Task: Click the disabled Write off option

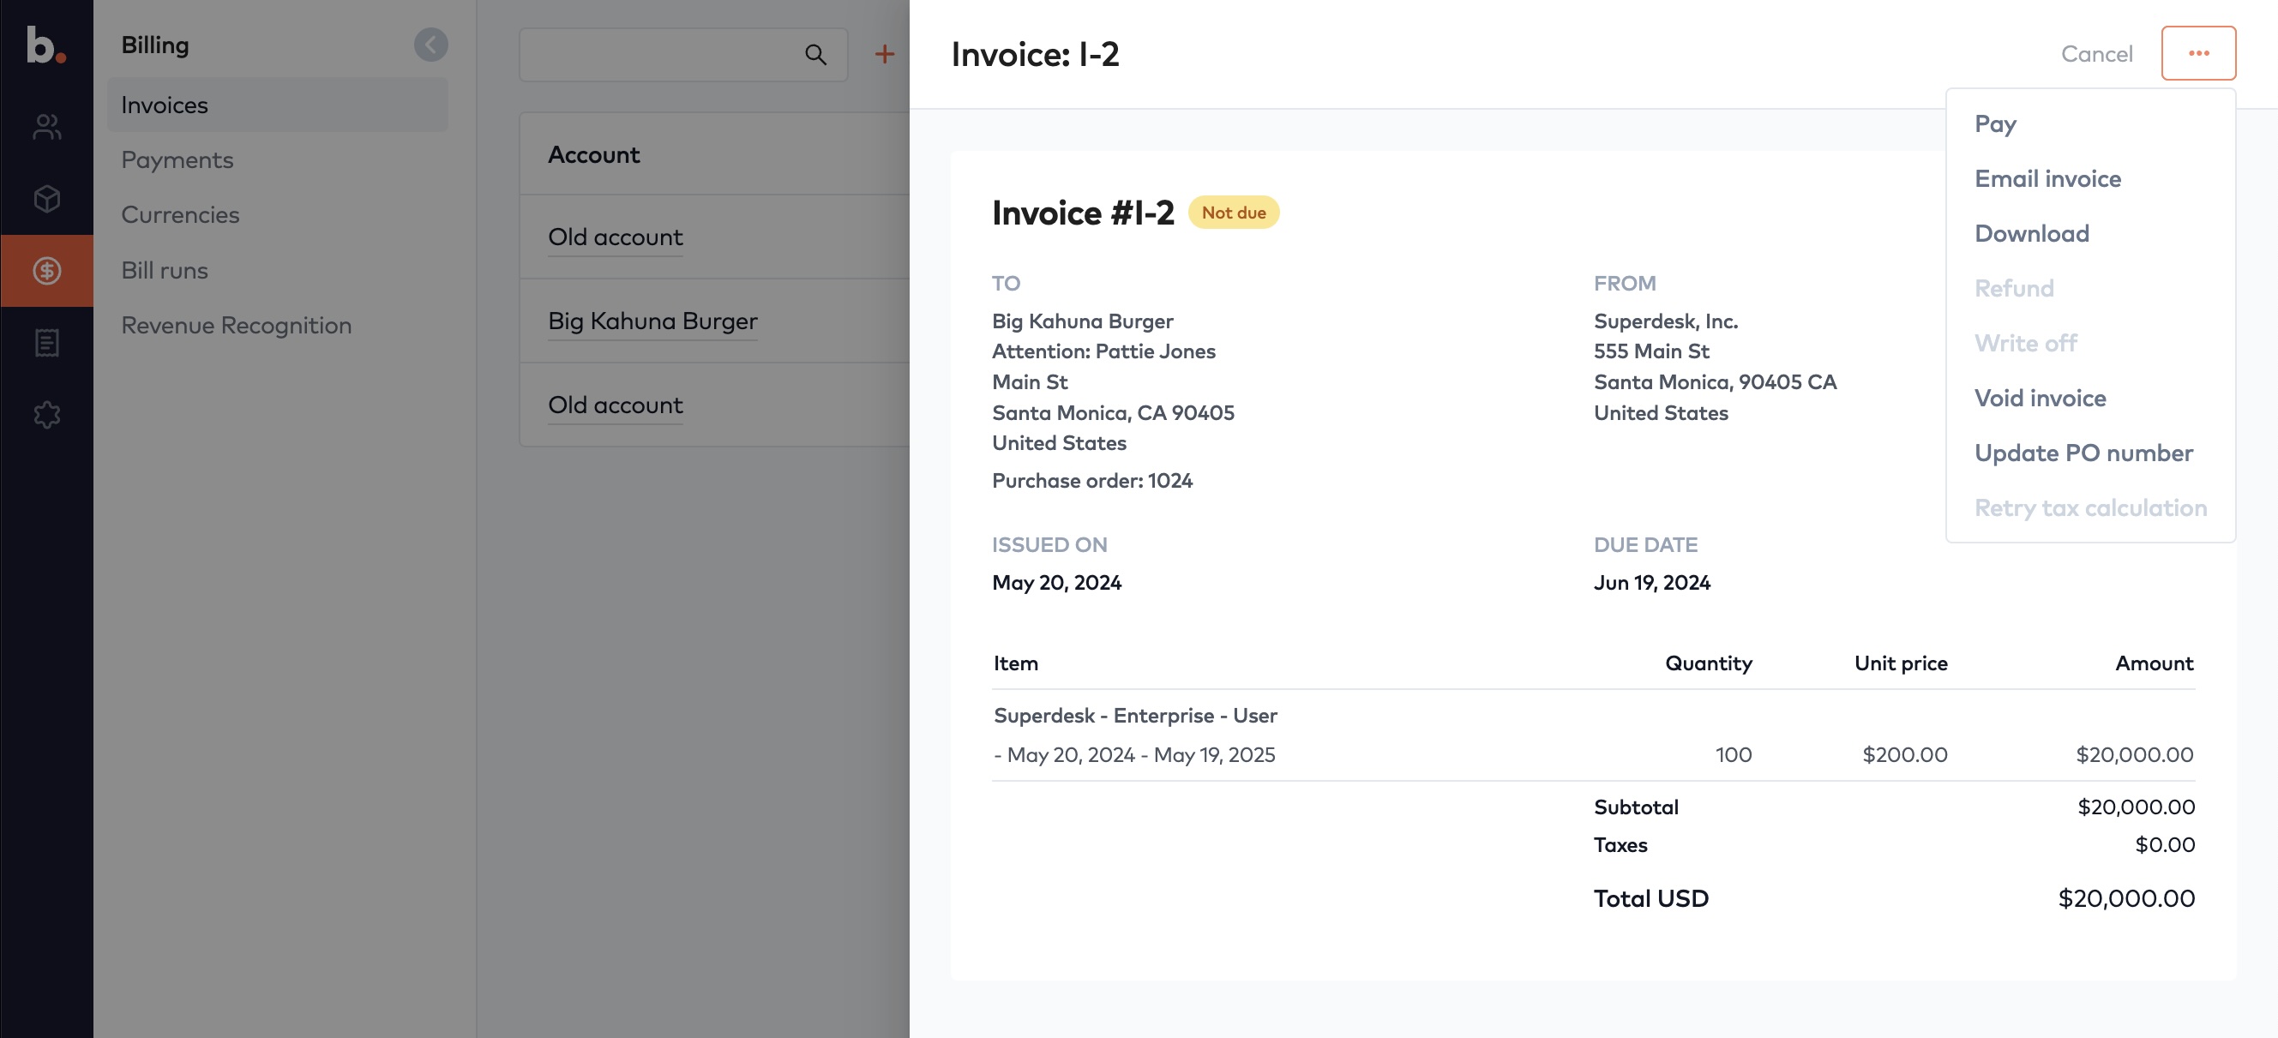Action: pyautogui.click(x=2025, y=343)
